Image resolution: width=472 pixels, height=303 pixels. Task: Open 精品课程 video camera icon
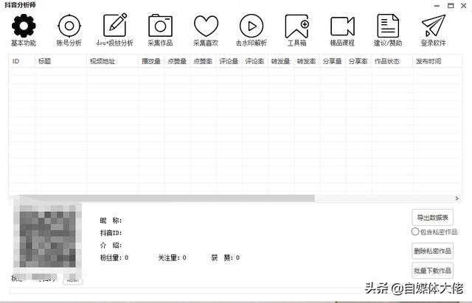(x=342, y=26)
